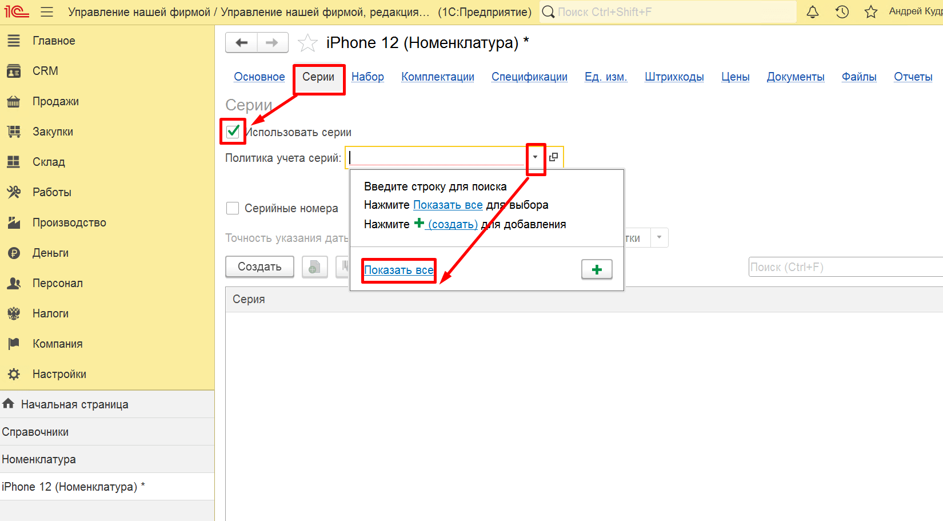The width and height of the screenshot is (943, 521).
Task: Click the Деньги ruble icon
Action: pyautogui.click(x=14, y=253)
